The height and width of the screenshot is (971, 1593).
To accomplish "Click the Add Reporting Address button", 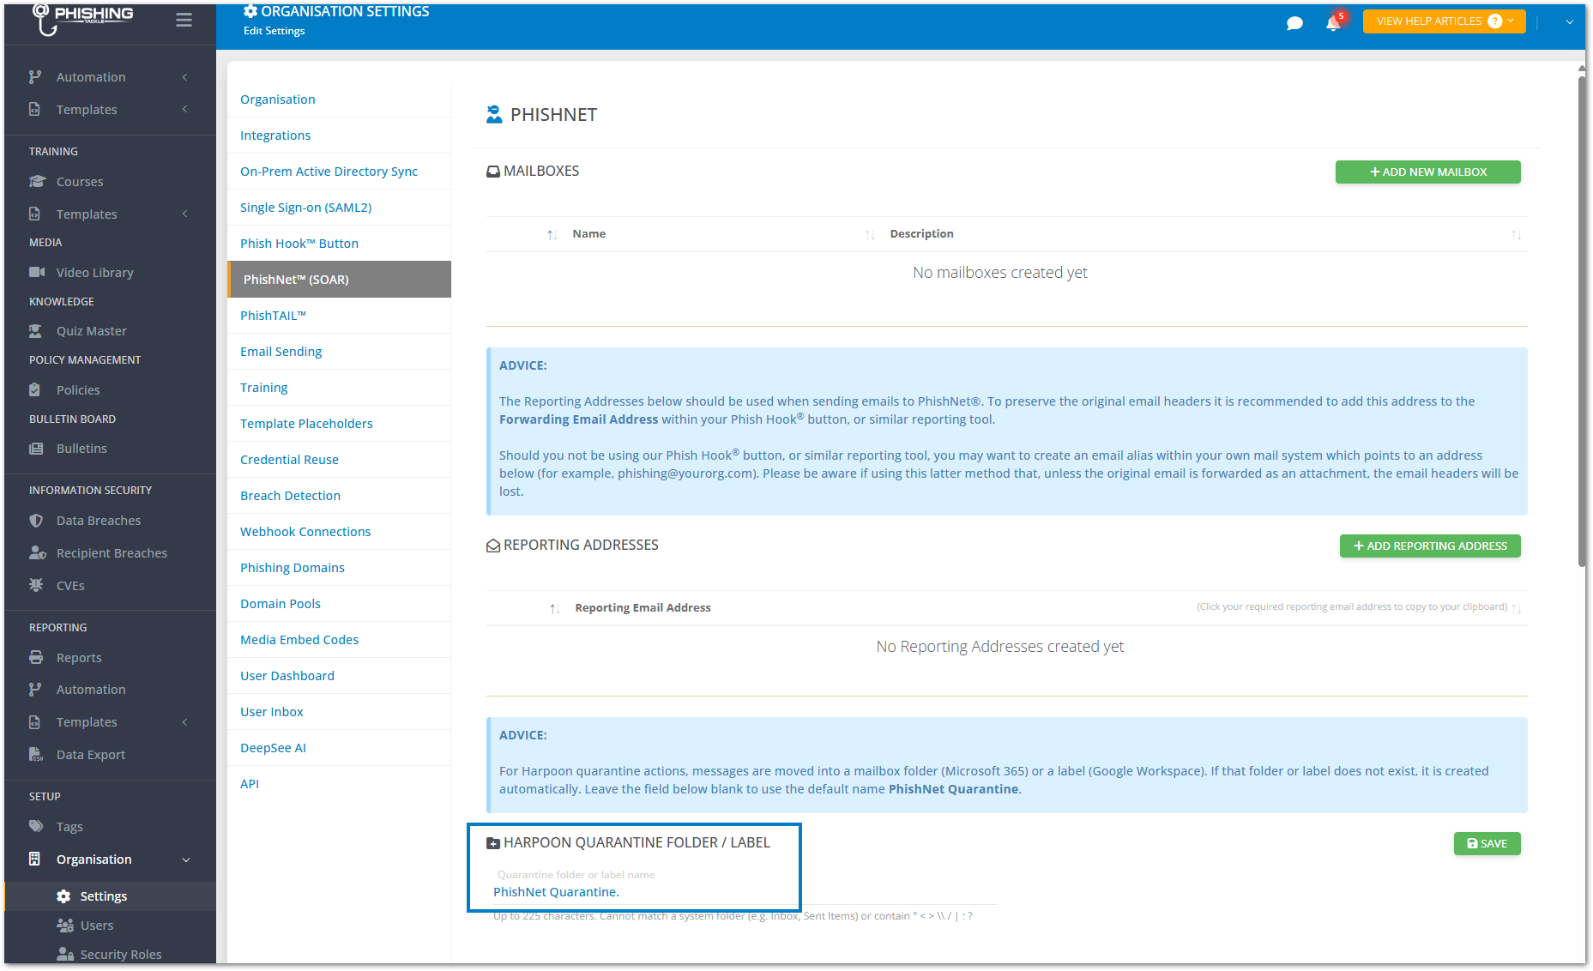I will click(x=1430, y=546).
